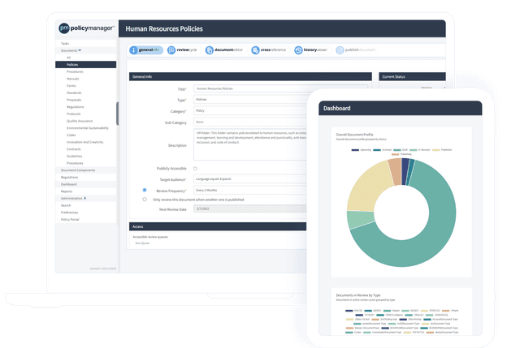
Task: Open Manuals in the sidebar
Action: point(72,79)
